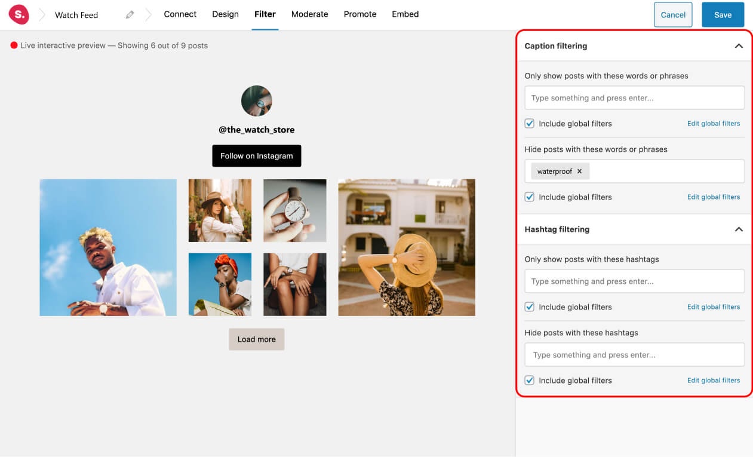Viewport: 753px width, 457px height.
Task: Edit global filters for Only show hashtags
Action: 713,307
